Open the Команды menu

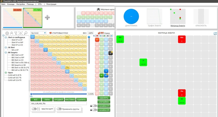pyautogui.click(x=11, y=4)
